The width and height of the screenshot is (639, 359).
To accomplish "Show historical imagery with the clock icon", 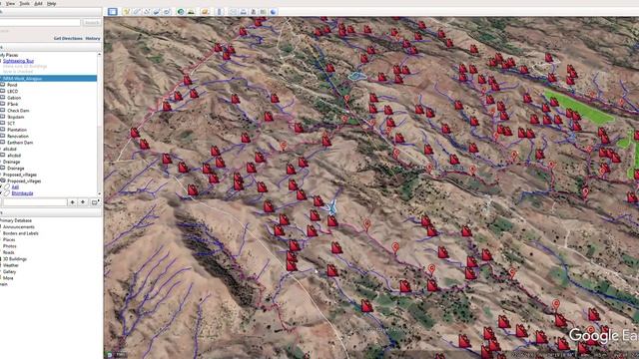I will (181, 11).
